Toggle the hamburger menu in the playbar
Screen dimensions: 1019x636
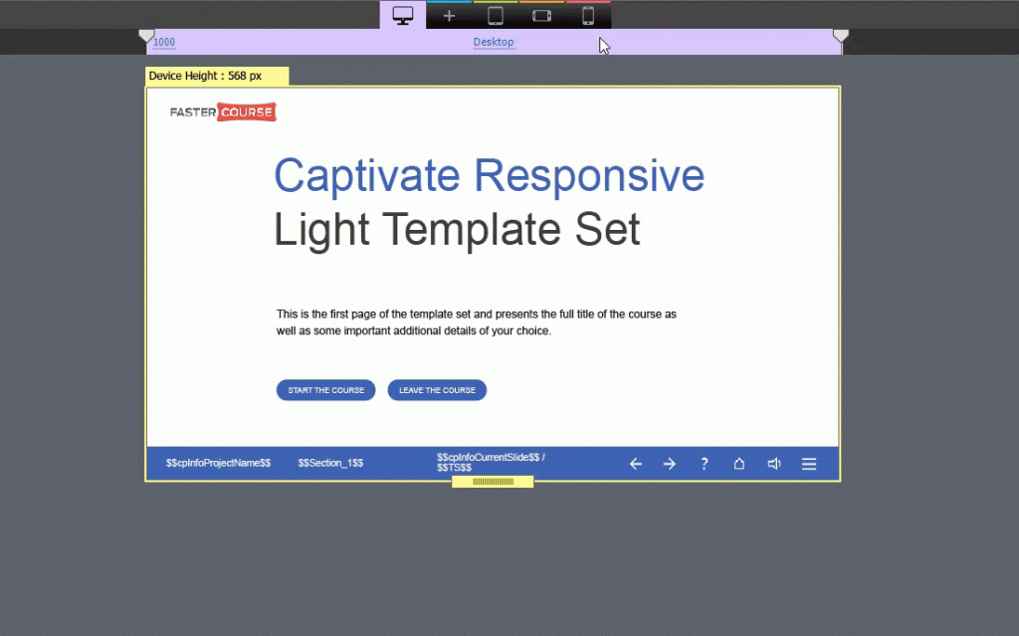point(809,464)
